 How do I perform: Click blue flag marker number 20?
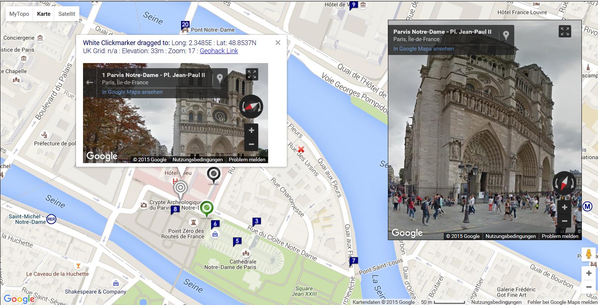click(185, 26)
